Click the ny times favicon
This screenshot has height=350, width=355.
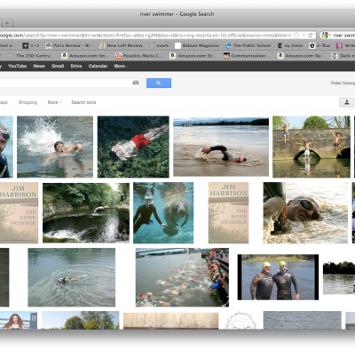[x=280, y=45]
